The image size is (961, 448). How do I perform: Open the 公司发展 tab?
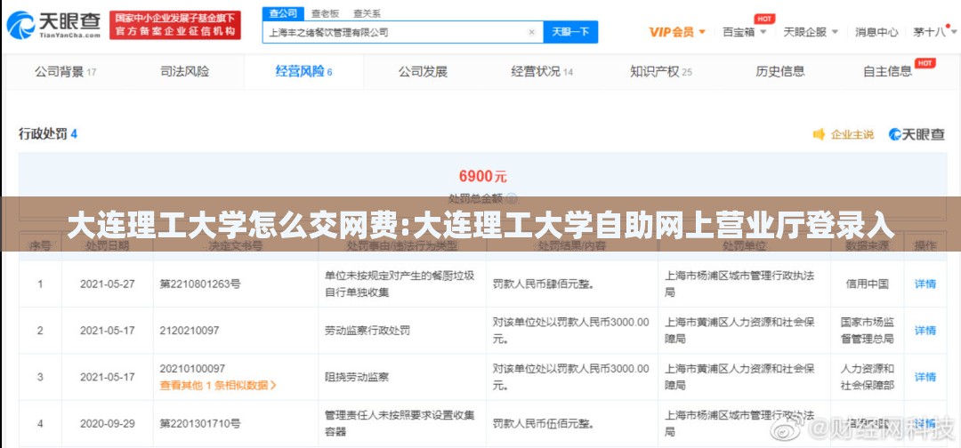click(423, 72)
